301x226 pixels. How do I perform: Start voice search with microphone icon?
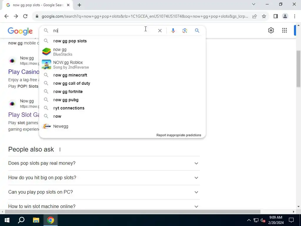tap(173, 31)
